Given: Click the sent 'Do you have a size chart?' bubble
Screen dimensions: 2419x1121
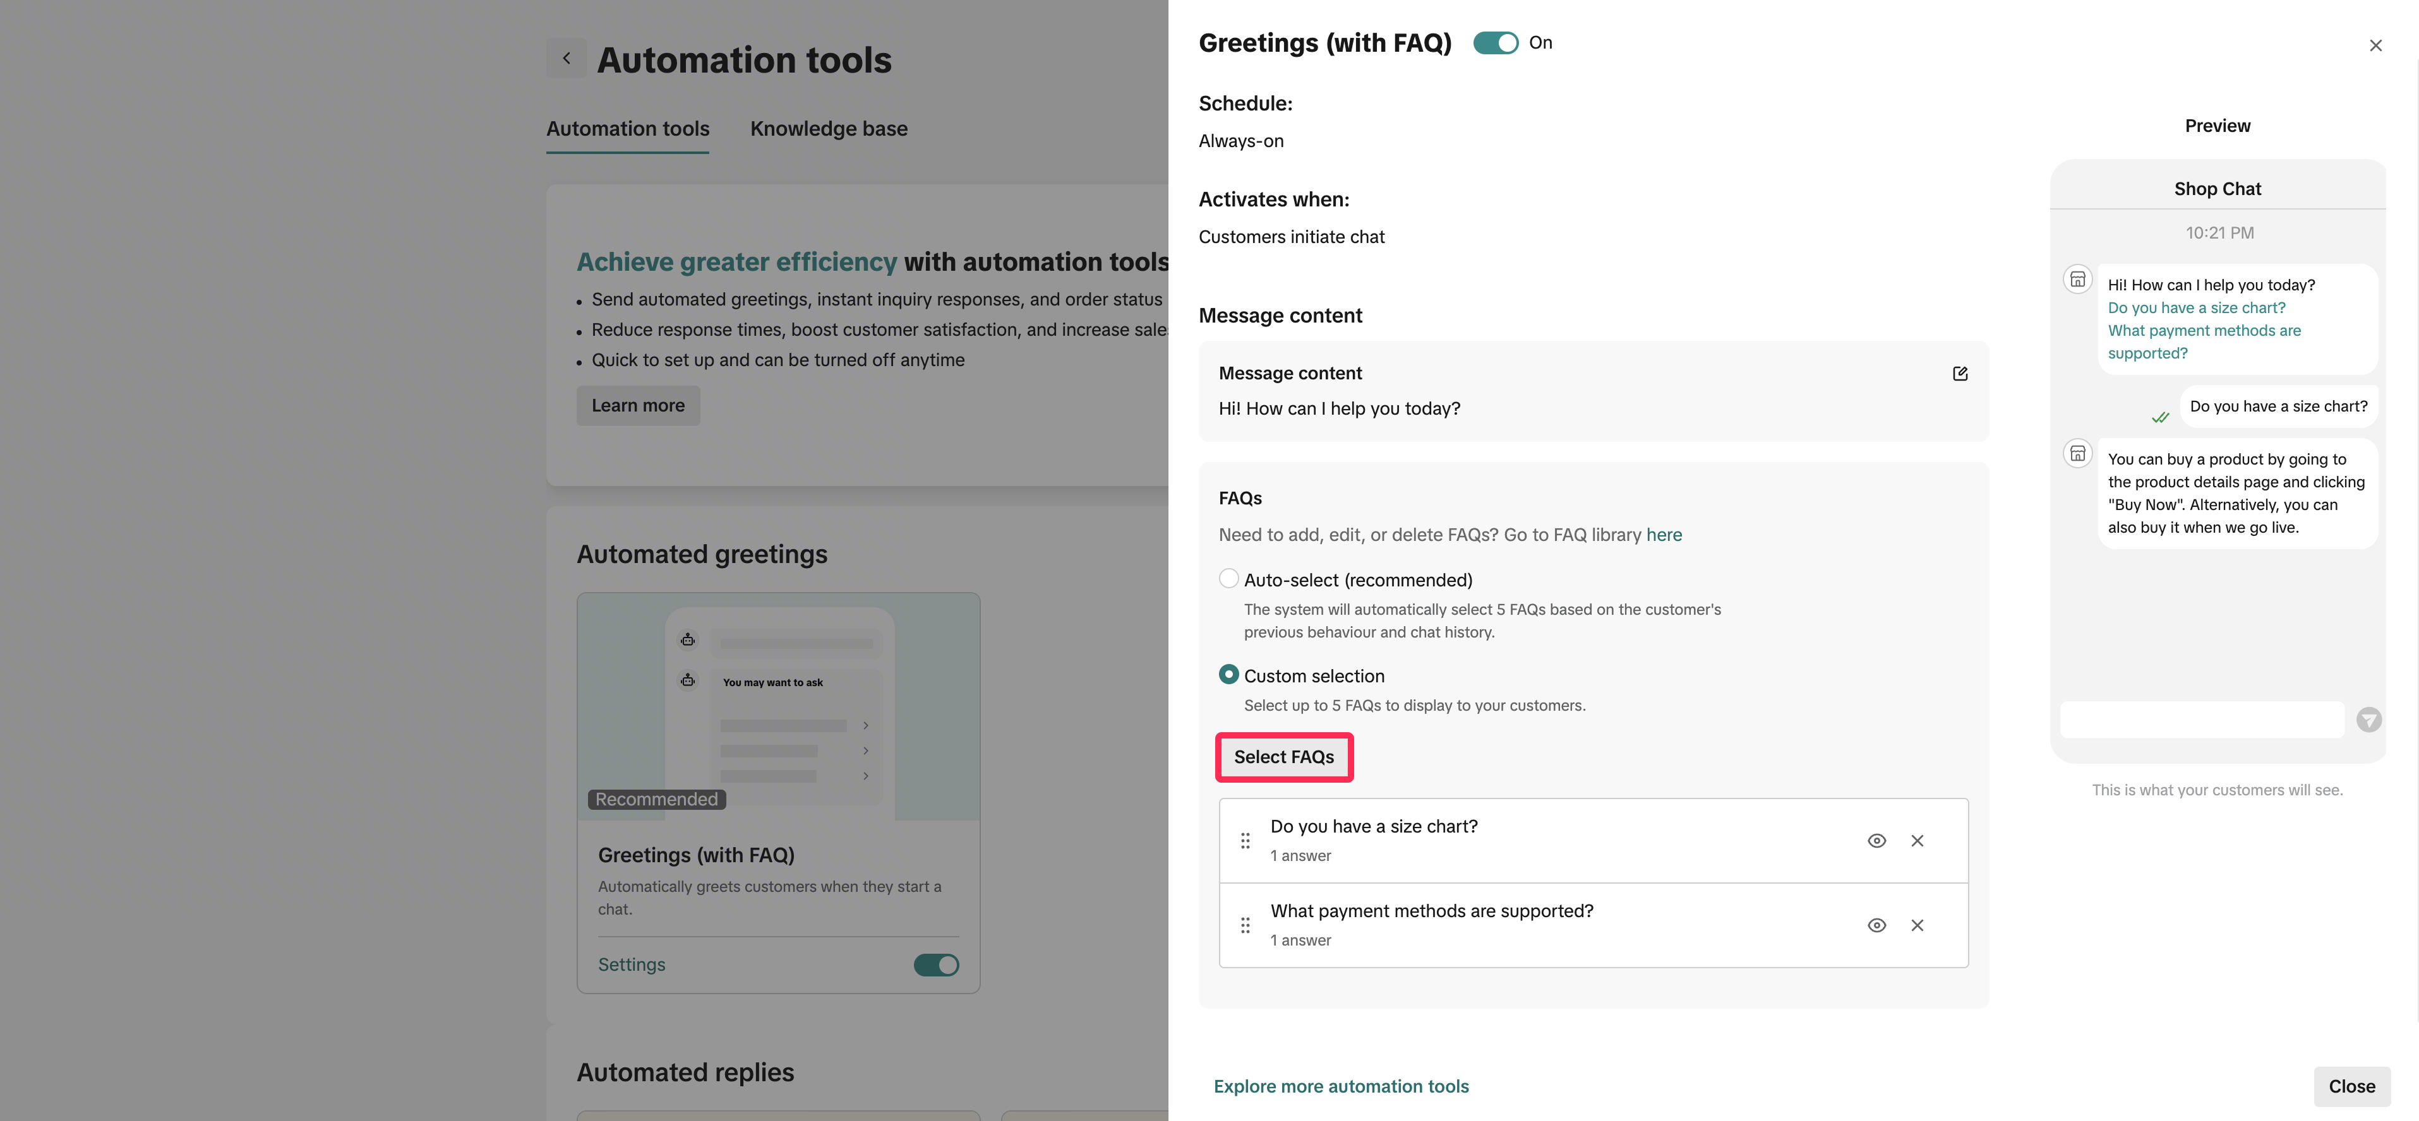Looking at the screenshot, I should (2278, 406).
